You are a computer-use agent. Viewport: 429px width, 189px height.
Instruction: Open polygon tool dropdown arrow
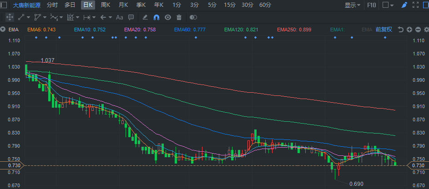tap(45, 17)
